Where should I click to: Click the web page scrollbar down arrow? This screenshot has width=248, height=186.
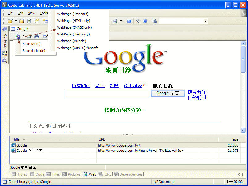tap(243, 130)
